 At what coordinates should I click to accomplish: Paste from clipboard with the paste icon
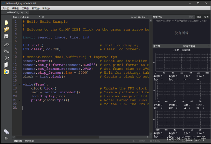(6, 72)
